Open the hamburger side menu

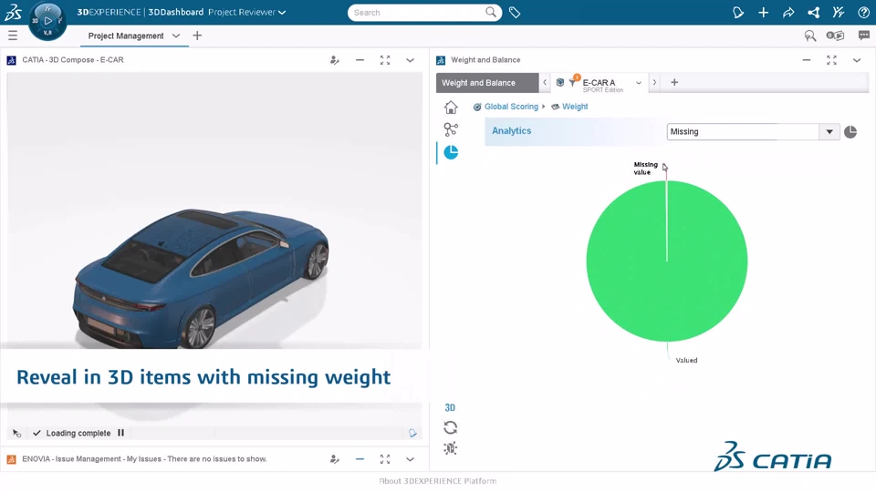[13, 36]
